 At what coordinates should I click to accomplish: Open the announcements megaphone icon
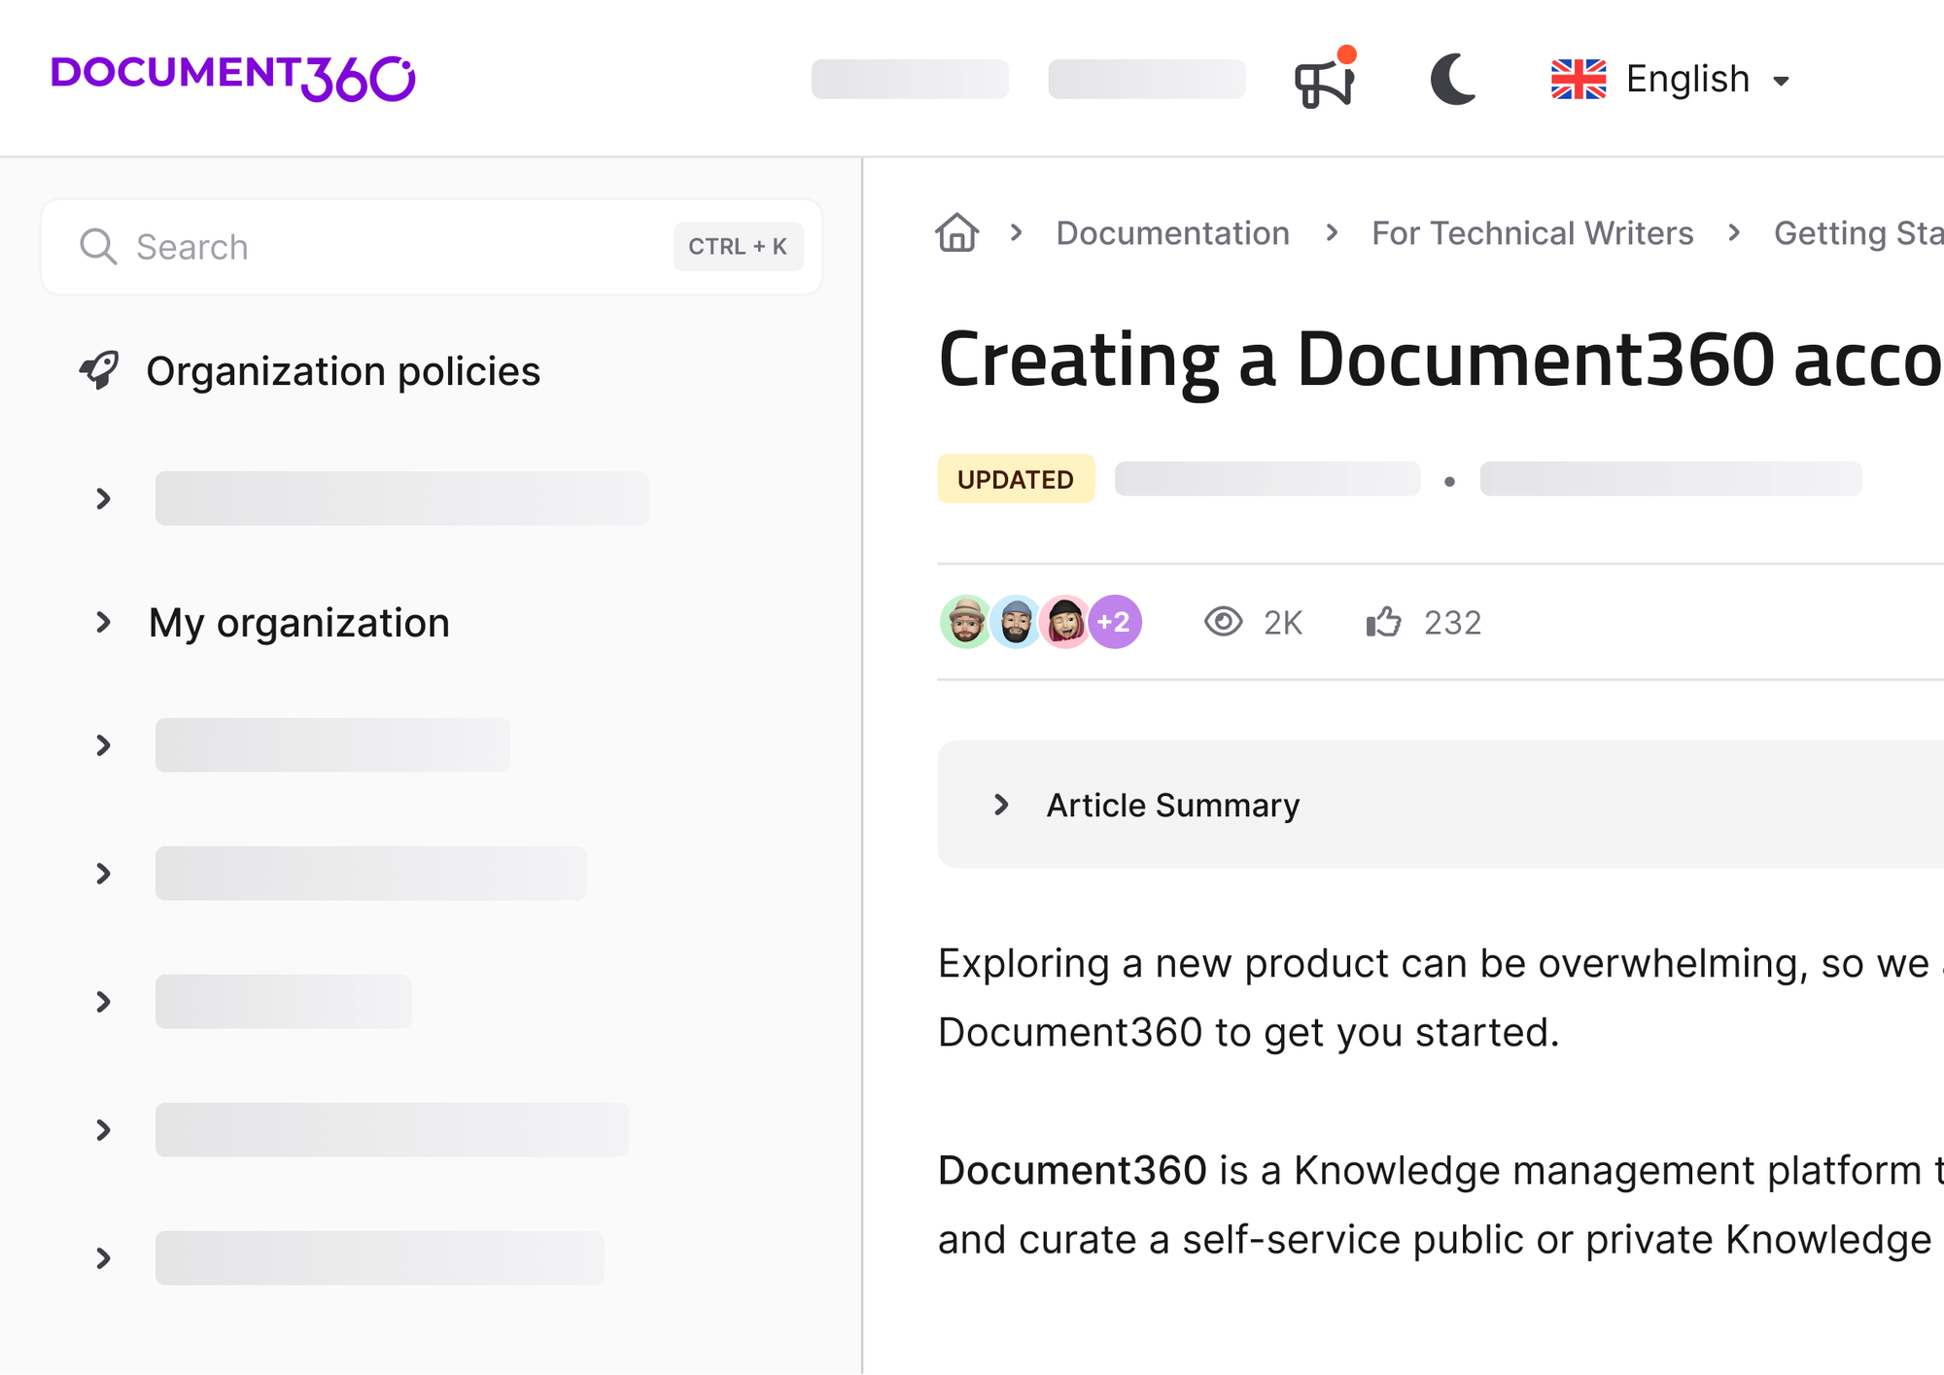pos(1325,78)
